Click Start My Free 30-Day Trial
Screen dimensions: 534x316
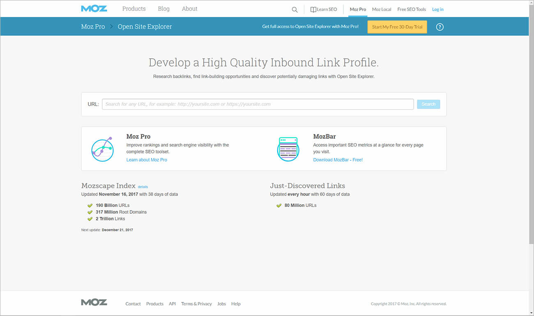[x=397, y=27]
